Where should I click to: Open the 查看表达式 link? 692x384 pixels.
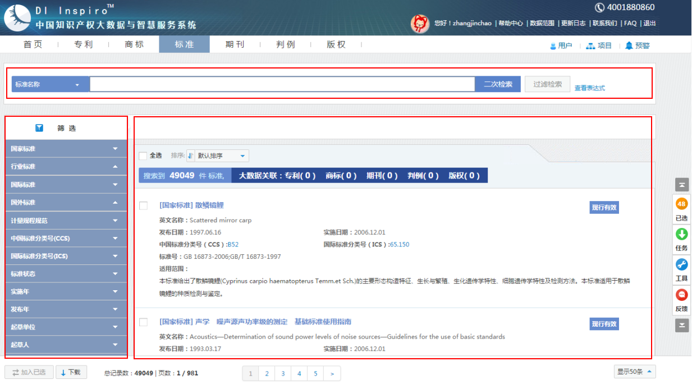tap(589, 88)
